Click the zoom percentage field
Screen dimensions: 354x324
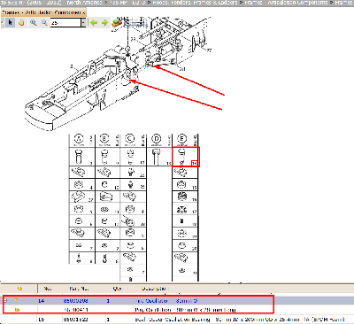coord(65,23)
